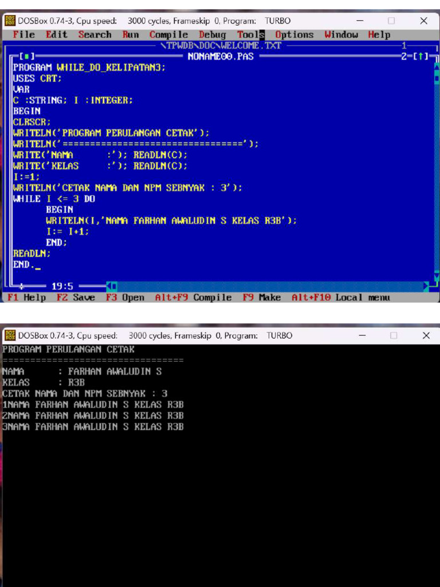The image size is (440, 587).
Task: Close the top DOSBox window
Action: point(423,21)
